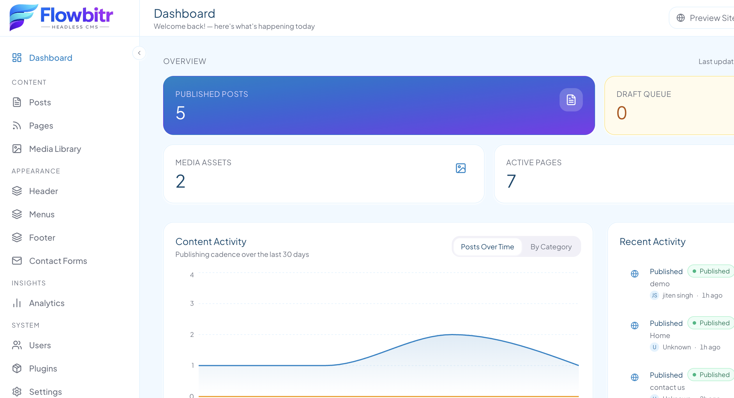Open the Active Pages card

[614, 174]
